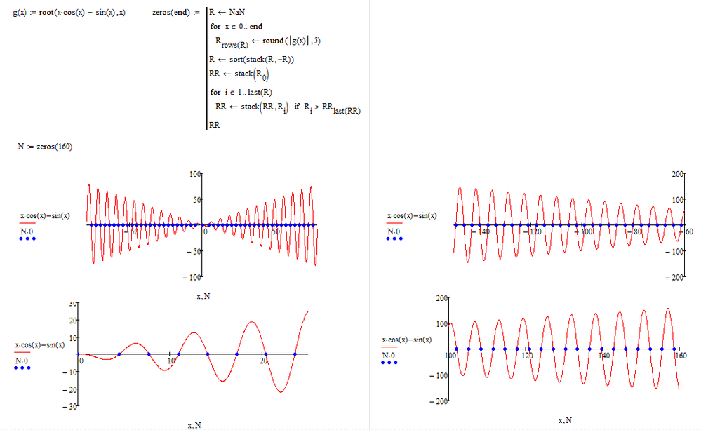Click the blue dots trace sample in the 100..160 graph legend
The width and height of the screenshot is (701, 430).
click(x=389, y=363)
